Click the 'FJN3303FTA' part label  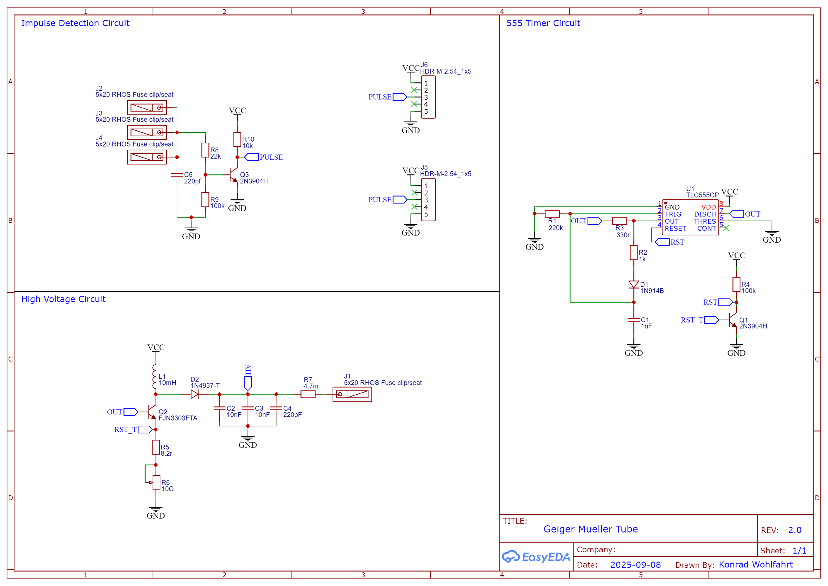pyautogui.click(x=178, y=418)
